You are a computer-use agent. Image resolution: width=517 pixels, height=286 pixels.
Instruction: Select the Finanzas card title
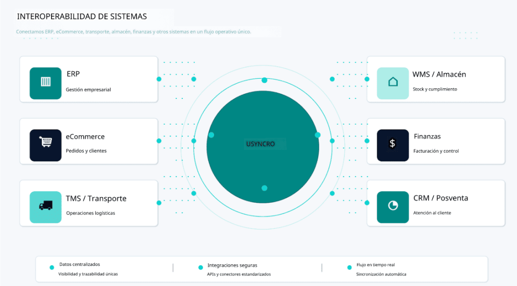pyautogui.click(x=427, y=136)
